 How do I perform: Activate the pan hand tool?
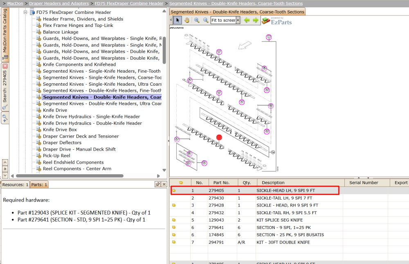pyautogui.click(x=187, y=20)
